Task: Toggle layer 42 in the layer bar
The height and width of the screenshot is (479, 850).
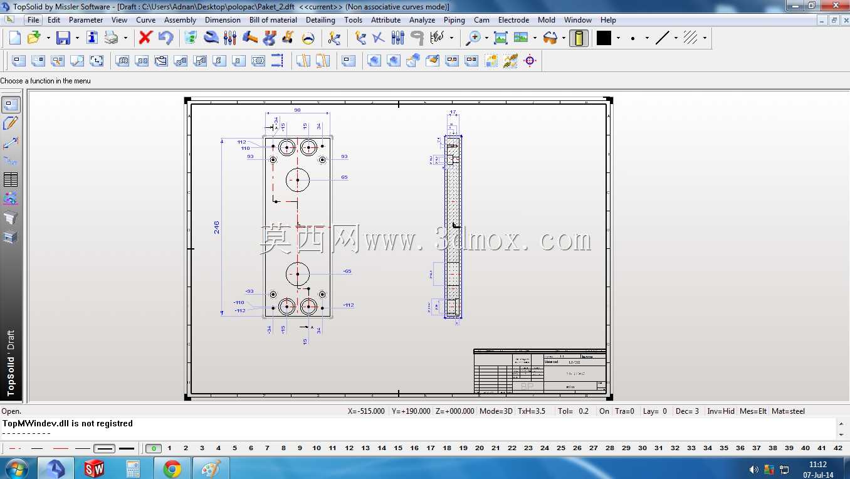Action: tap(838, 448)
